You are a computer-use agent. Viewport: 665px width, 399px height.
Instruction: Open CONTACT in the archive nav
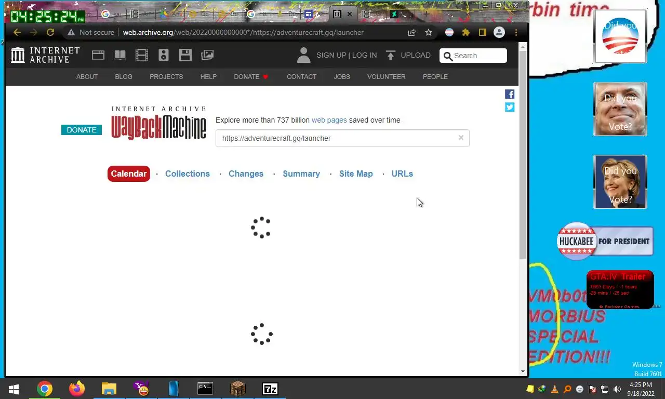click(301, 76)
